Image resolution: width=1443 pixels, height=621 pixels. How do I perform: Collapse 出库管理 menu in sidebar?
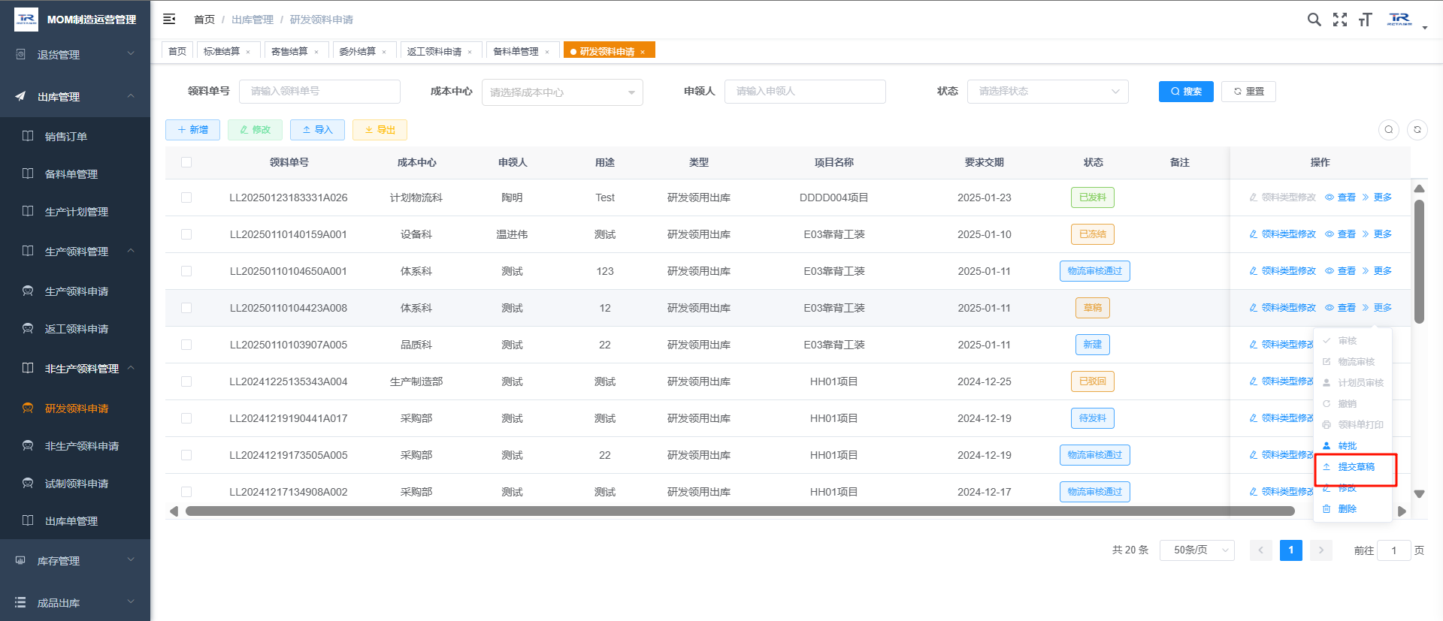(75, 97)
